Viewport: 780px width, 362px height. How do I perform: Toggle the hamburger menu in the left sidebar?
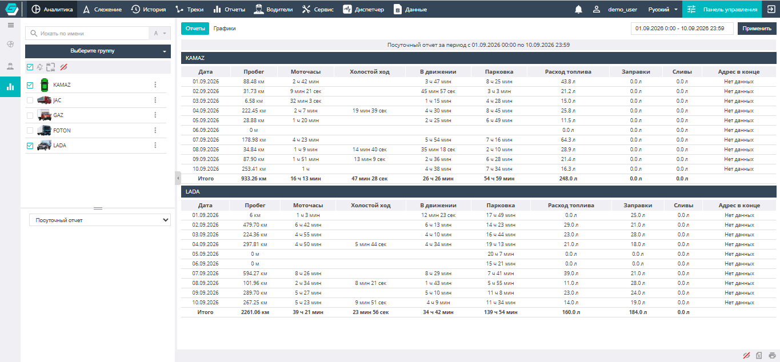(x=10, y=25)
